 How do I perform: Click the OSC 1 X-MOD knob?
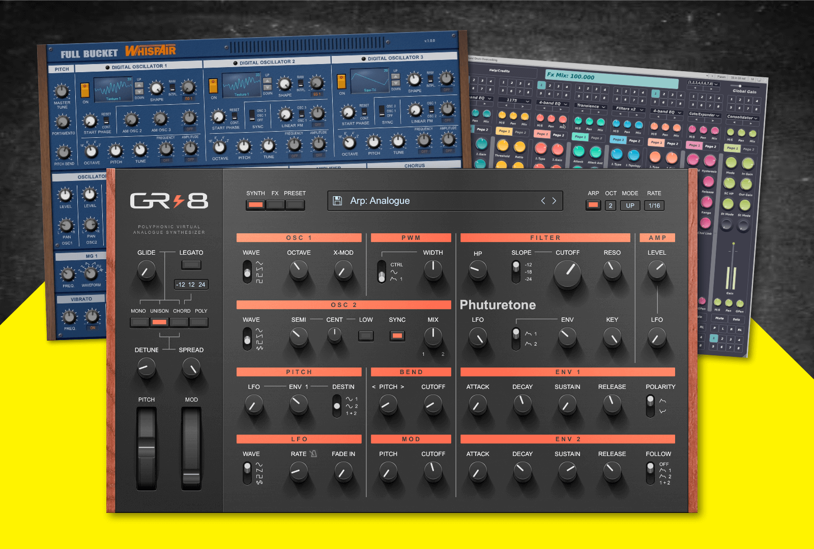tap(343, 270)
